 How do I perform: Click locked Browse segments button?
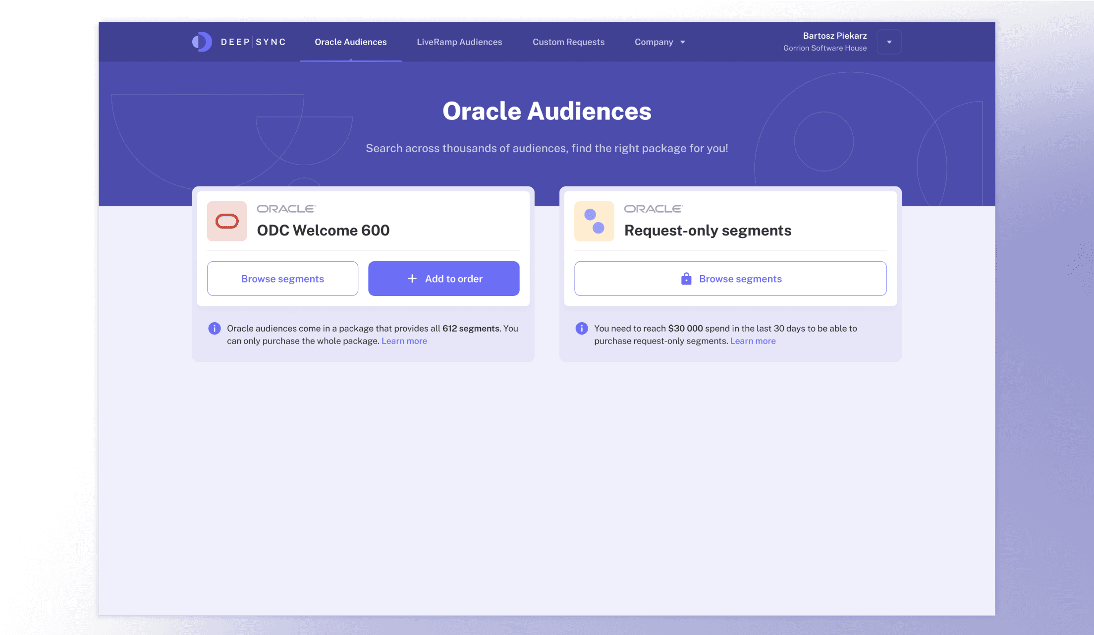730,279
